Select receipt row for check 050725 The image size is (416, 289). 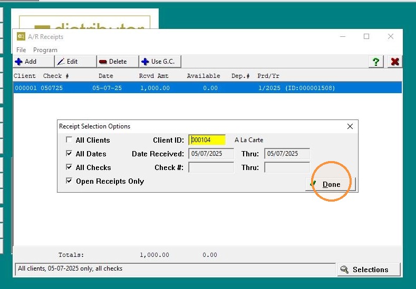click(x=207, y=88)
